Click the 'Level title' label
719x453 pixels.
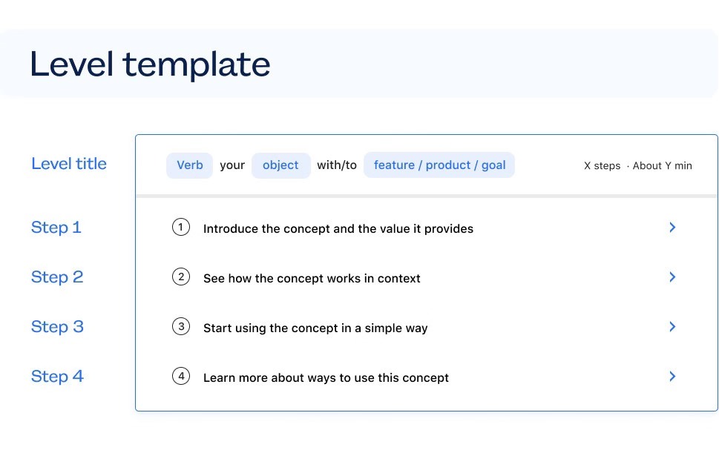pos(69,164)
